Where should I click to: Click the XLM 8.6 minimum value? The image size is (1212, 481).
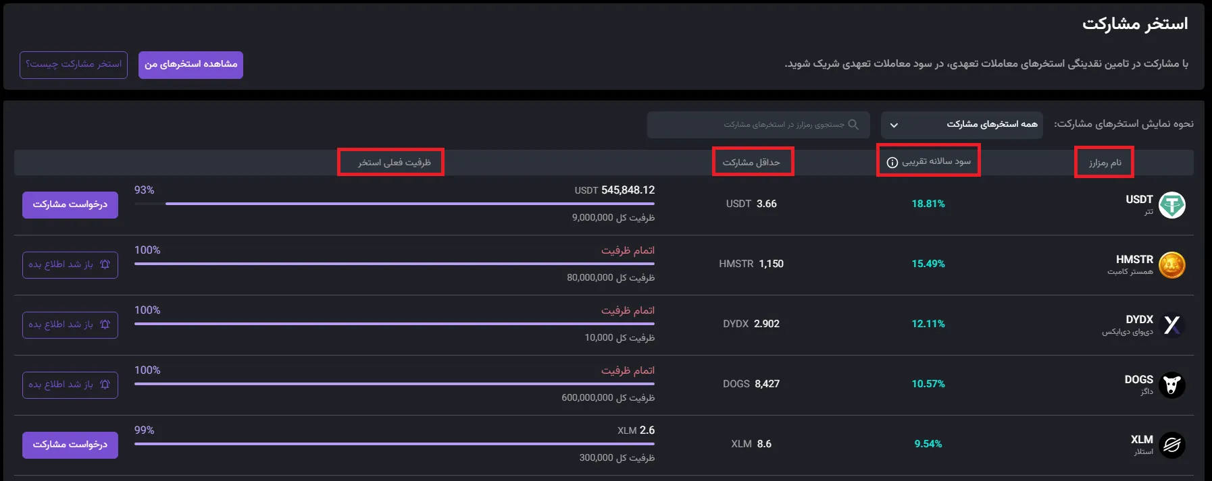click(x=751, y=444)
